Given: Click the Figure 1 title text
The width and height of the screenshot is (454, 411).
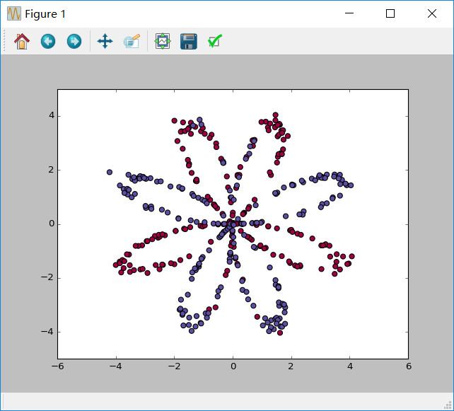Looking at the screenshot, I should point(47,13).
